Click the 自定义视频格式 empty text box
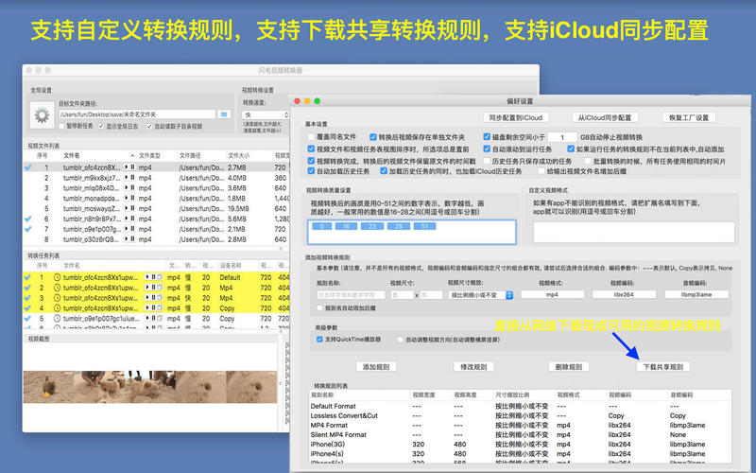This screenshot has height=473, width=756. click(633, 232)
